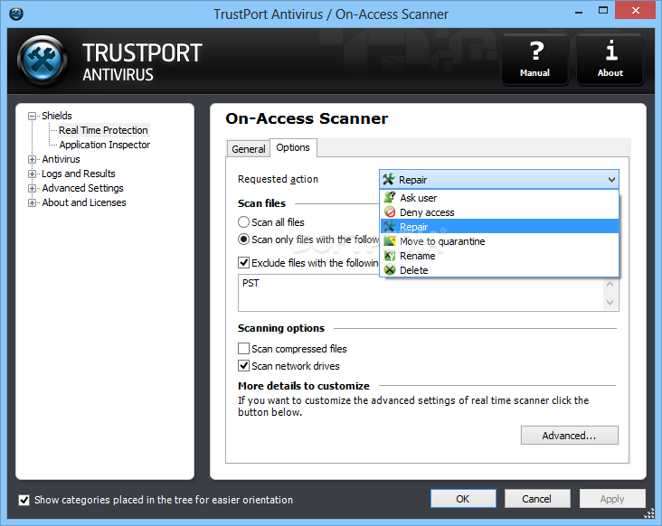The width and height of the screenshot is (662, 526).
Task: Pick Delete from the action list
Action: [x=499, y=270]
